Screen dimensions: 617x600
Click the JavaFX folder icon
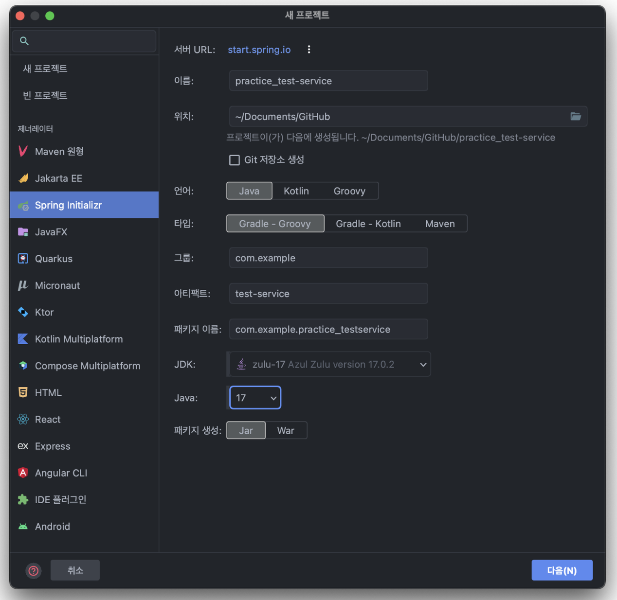[23, 232]
